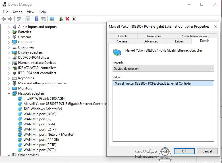Switch to the Driver tab

(x=179, y=41)
